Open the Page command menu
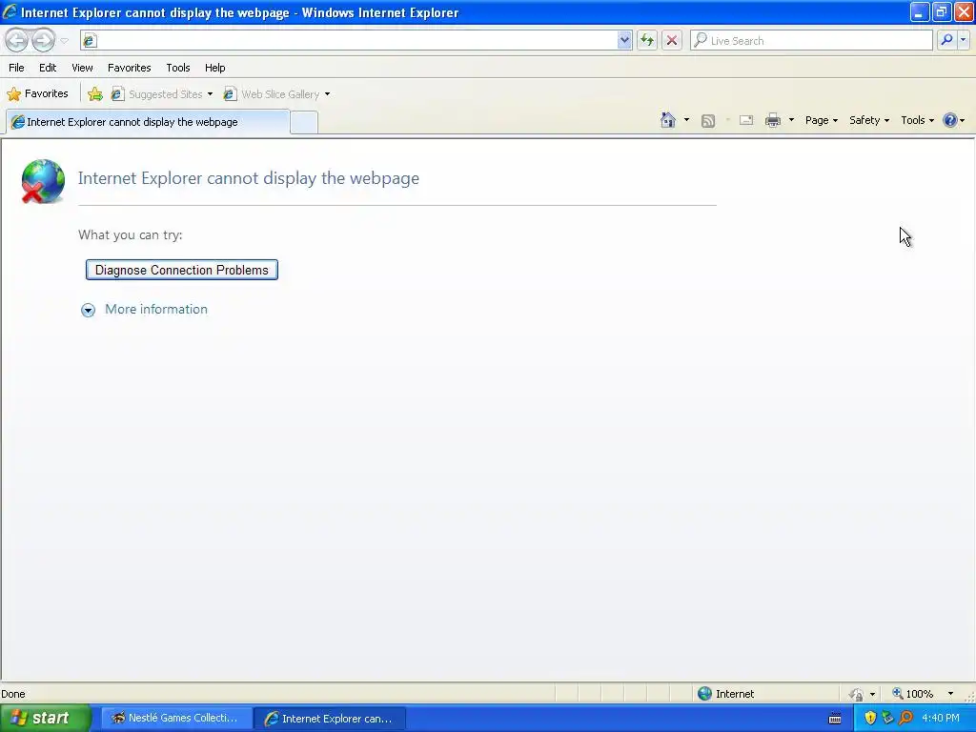Screen dimensions: 976x732 [x=822, y=120]
